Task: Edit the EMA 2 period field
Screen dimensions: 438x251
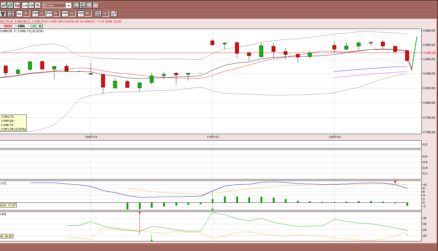Action: [56, 13]
